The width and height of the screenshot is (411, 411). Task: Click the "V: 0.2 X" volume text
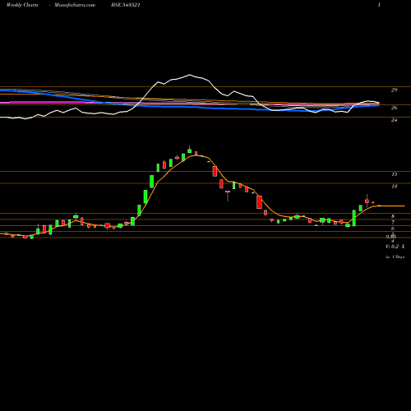click(x=395, y=247)
